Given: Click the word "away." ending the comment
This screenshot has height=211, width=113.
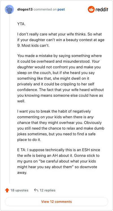Looking at the screenshot, I should pos(22,173).
